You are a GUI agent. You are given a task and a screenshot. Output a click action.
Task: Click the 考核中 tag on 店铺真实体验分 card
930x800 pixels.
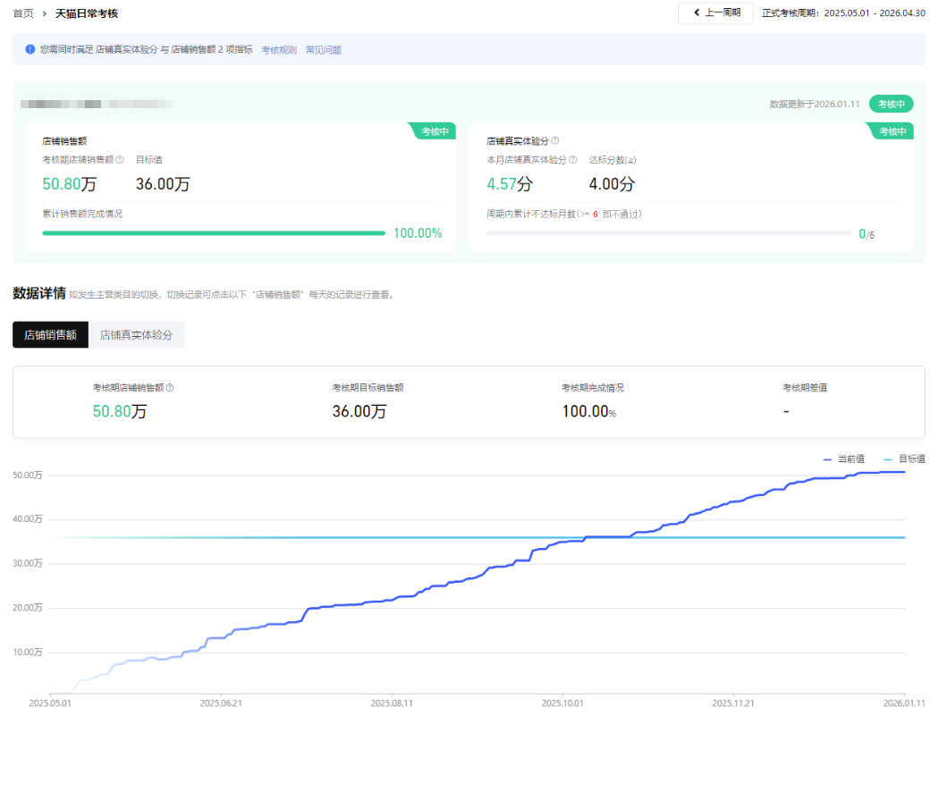[x=892, y=131]
